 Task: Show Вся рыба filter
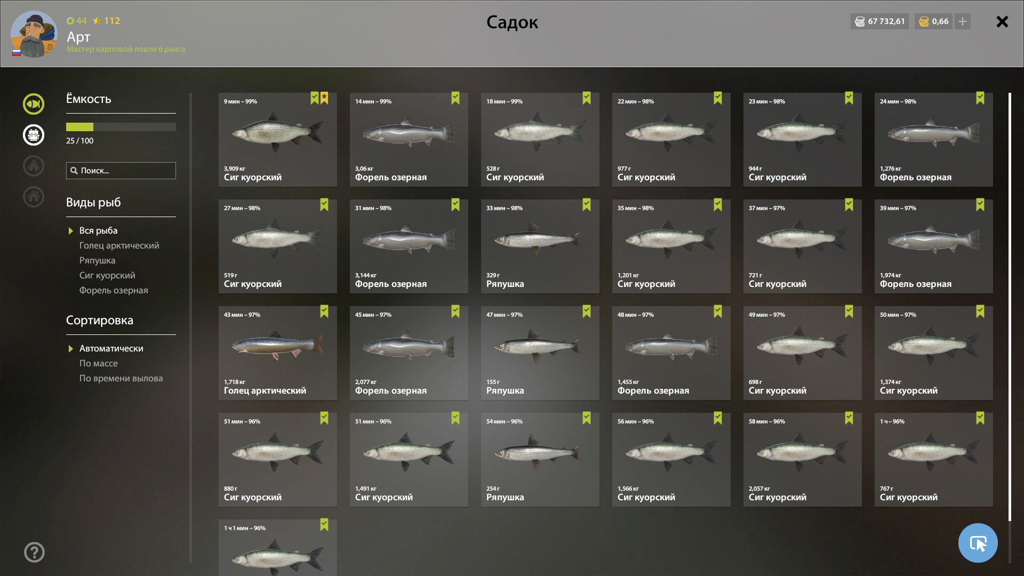[x=99, y=230]
